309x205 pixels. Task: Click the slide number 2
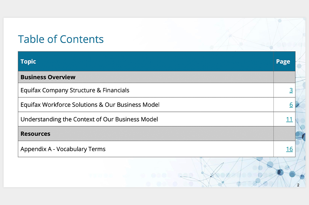(x=298, y=185)
